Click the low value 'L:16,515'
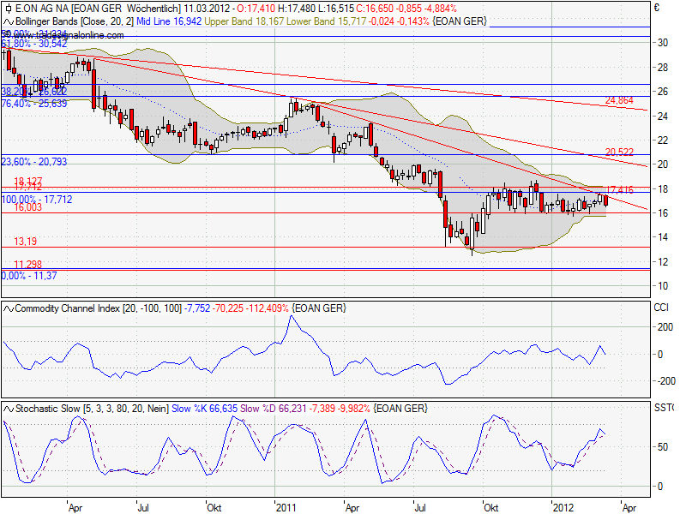The width and height of the screenshot is (686, 514). tap(336, 9)
